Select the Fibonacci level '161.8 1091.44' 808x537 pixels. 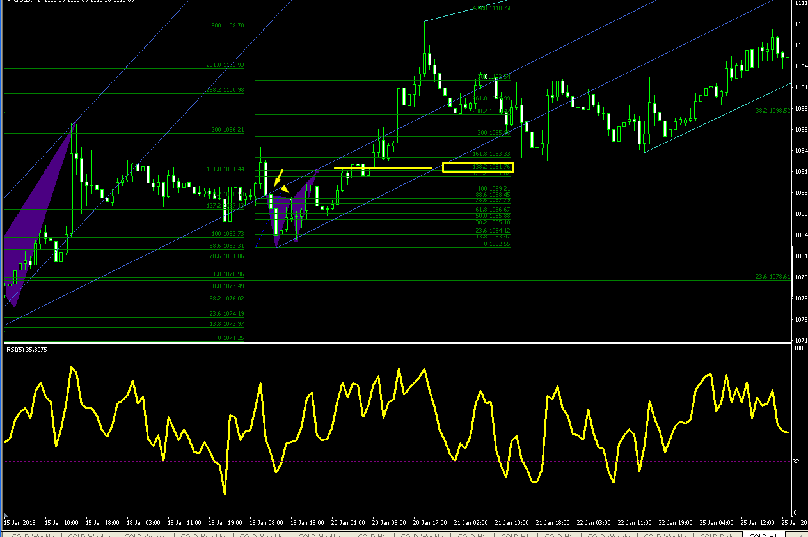[225, 169]
